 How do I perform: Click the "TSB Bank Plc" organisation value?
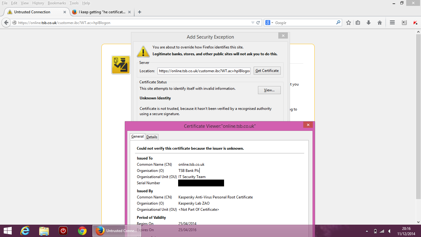coord(189,171)
